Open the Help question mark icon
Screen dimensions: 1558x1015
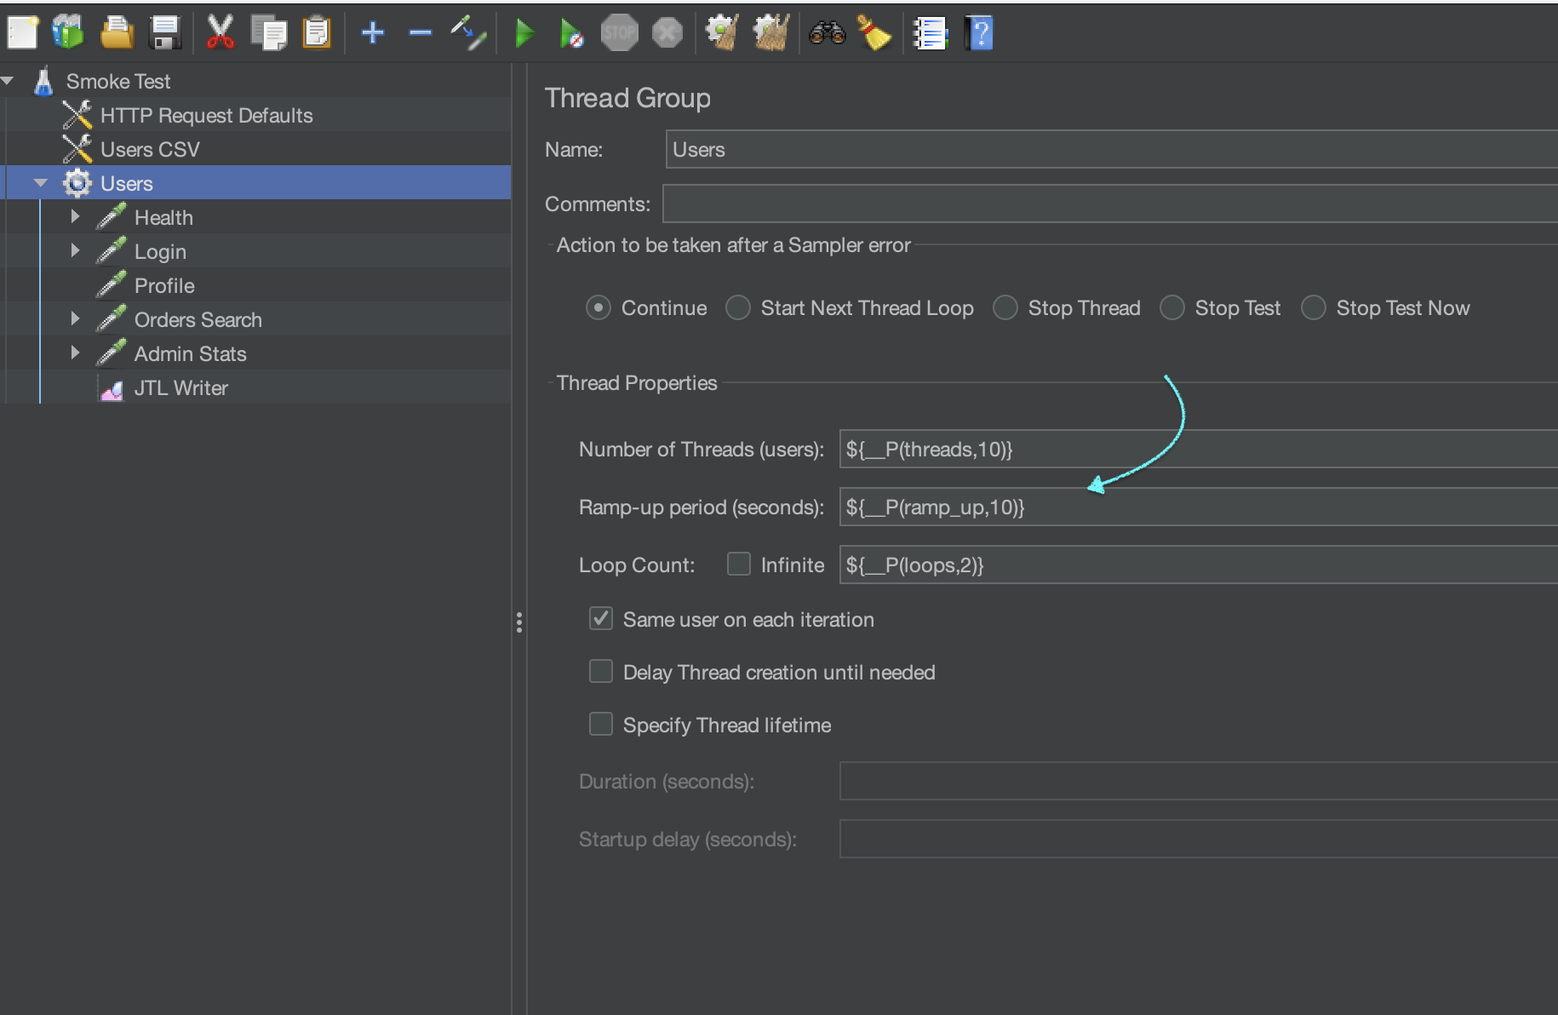[979, 34]
